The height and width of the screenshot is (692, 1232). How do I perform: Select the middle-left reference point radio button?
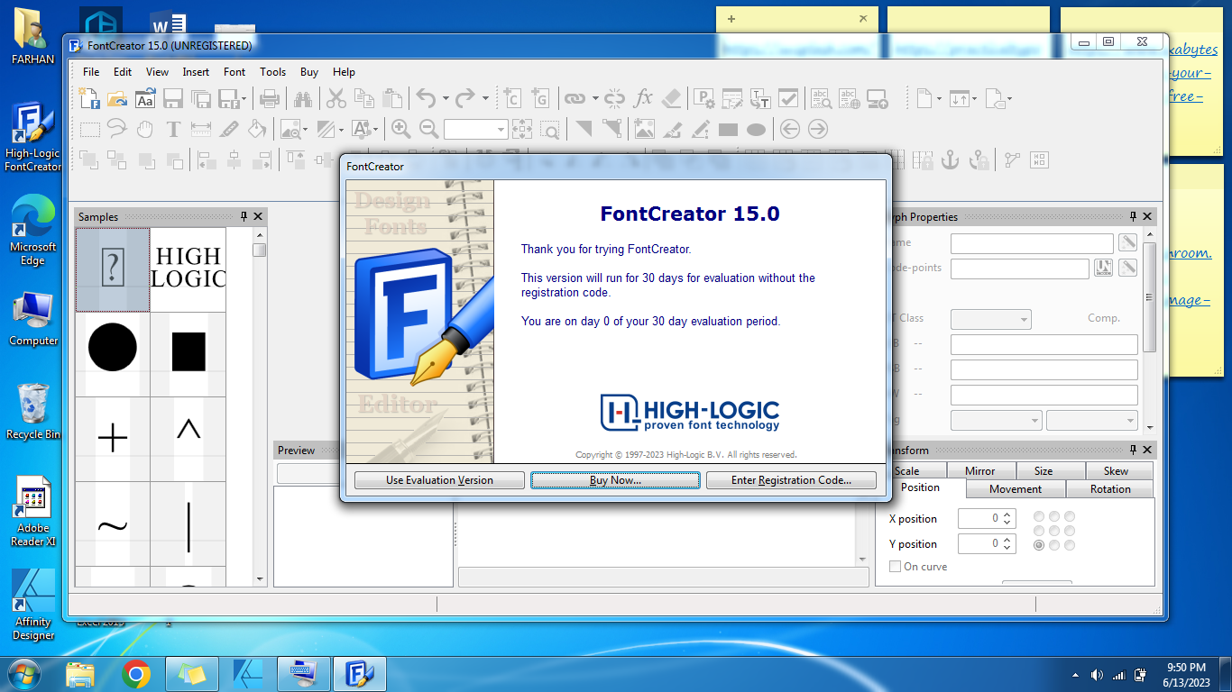point(1039,531)
